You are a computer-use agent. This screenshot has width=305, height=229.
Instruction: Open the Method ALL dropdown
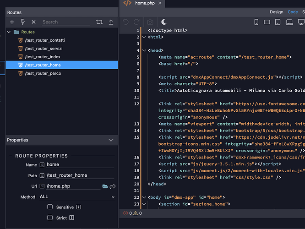[77, 196]
